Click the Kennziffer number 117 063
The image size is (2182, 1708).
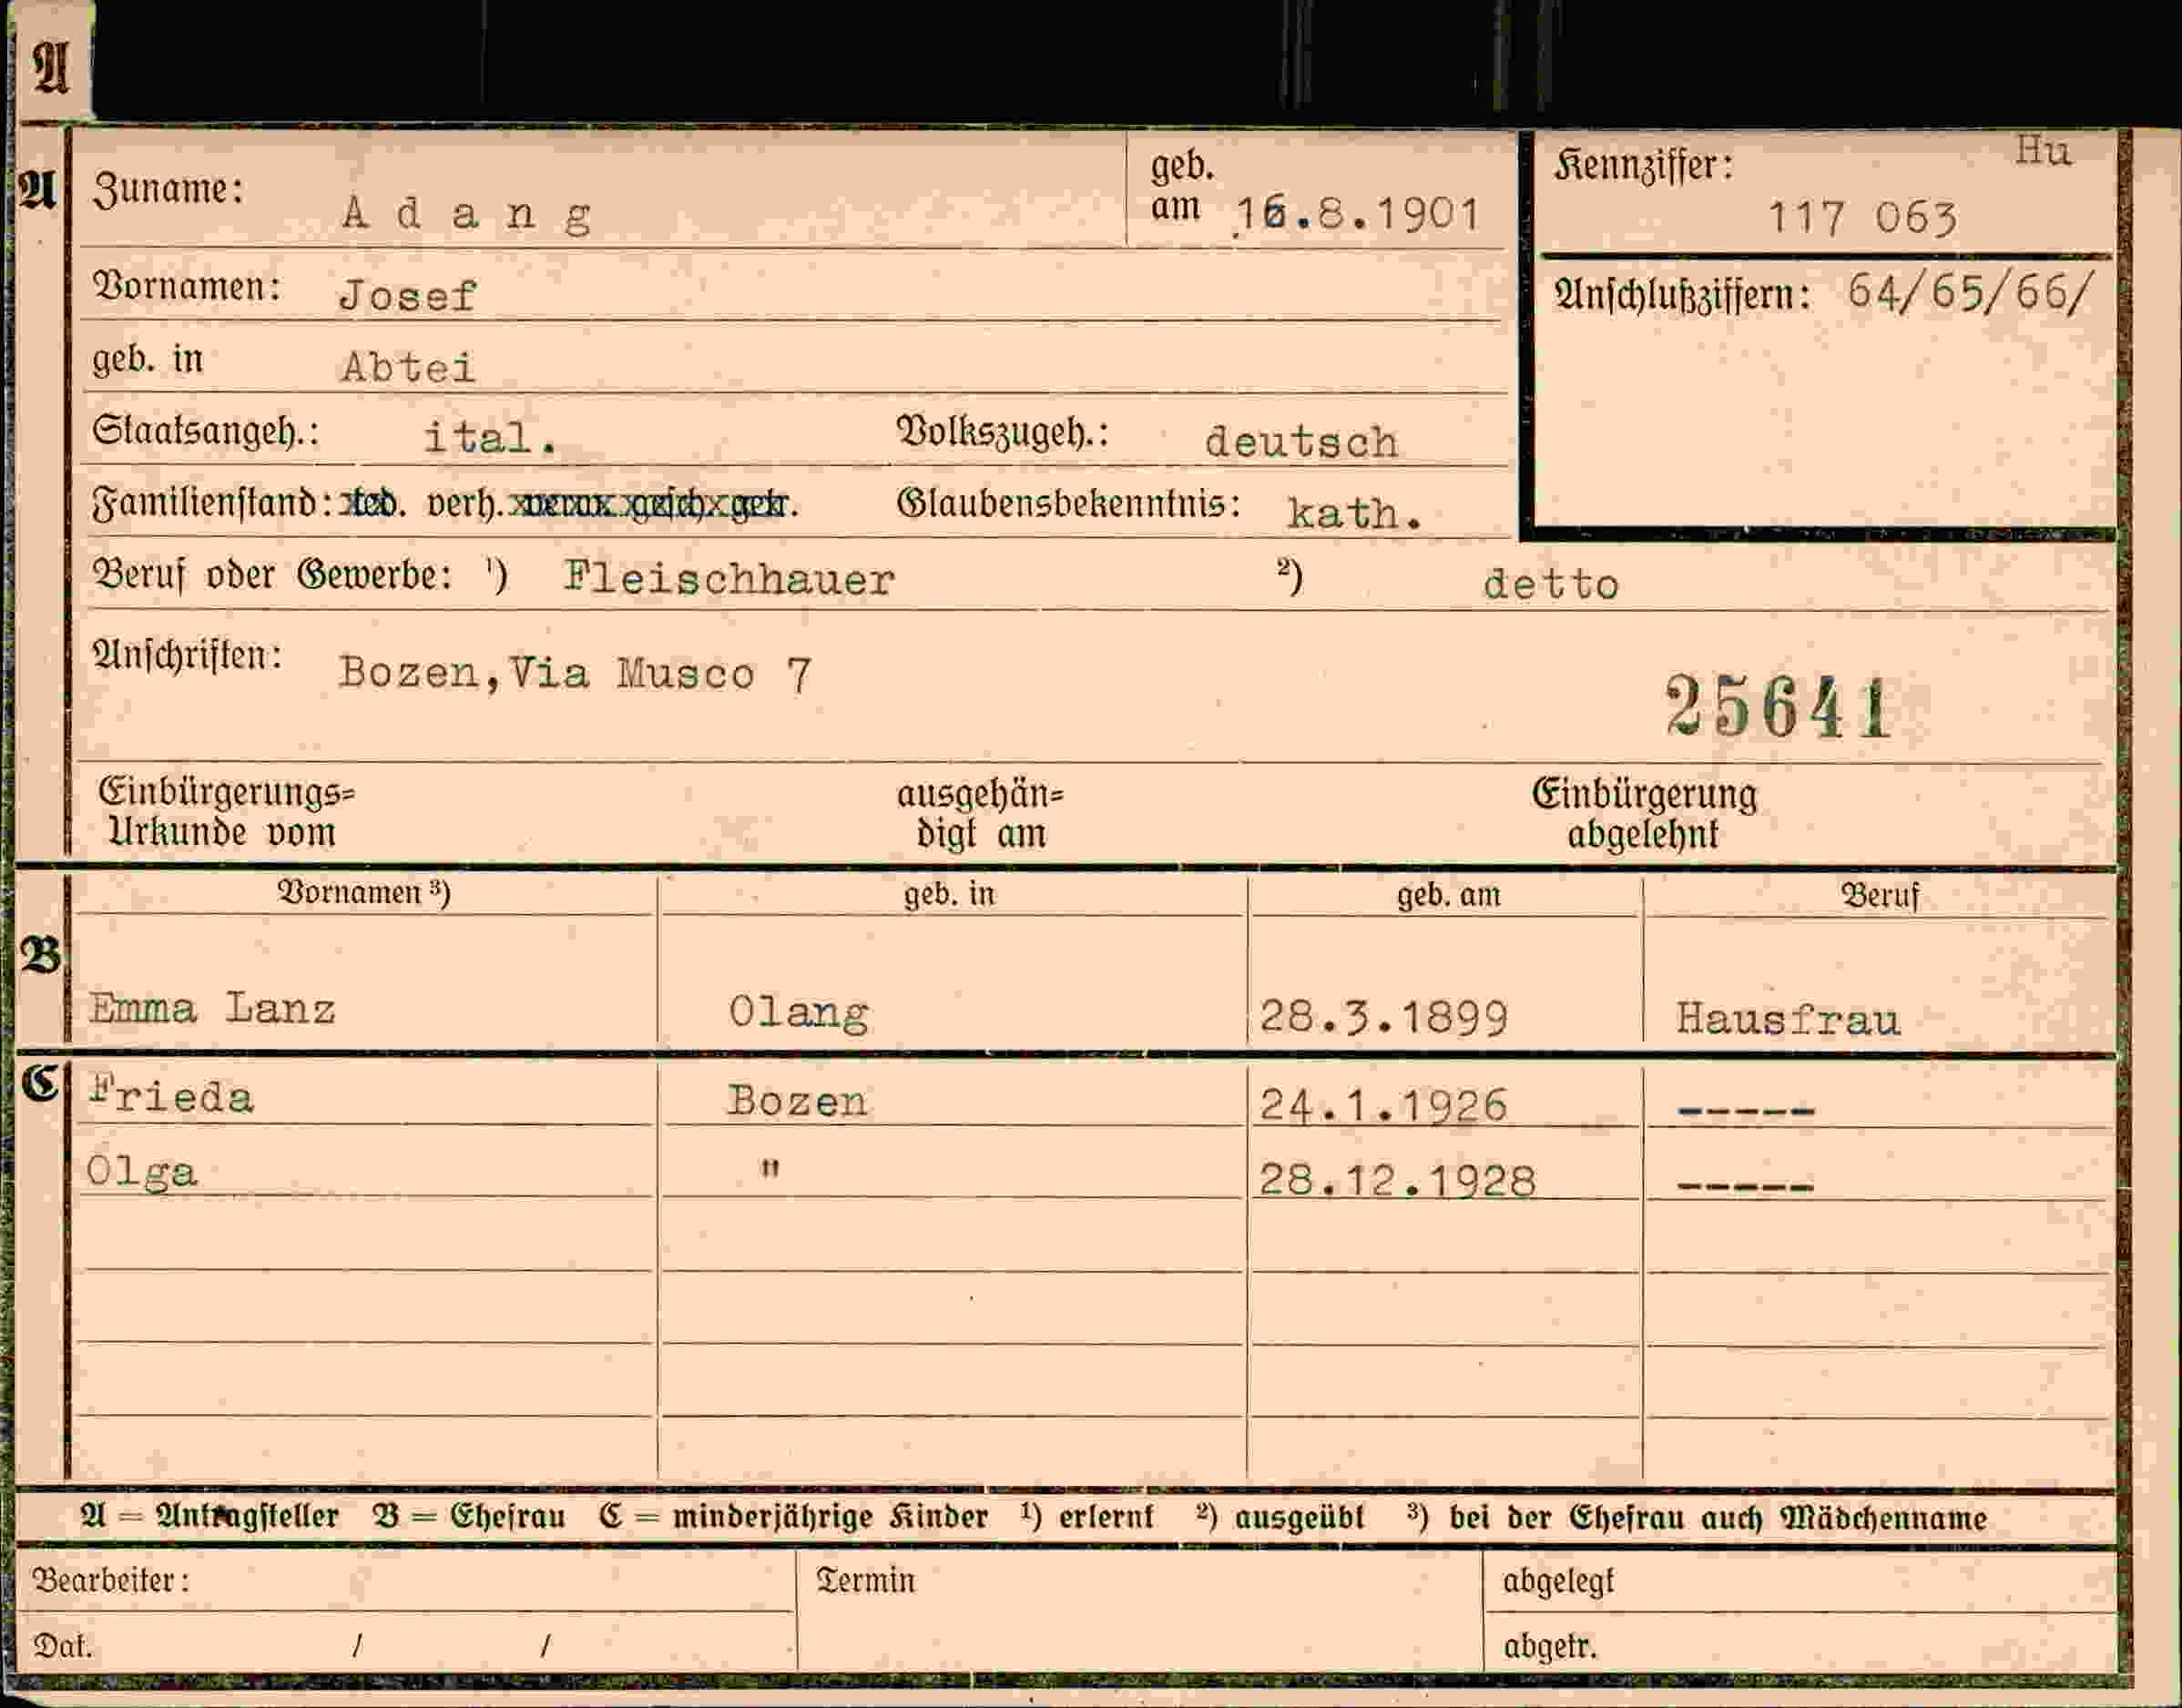point(1862,219)
